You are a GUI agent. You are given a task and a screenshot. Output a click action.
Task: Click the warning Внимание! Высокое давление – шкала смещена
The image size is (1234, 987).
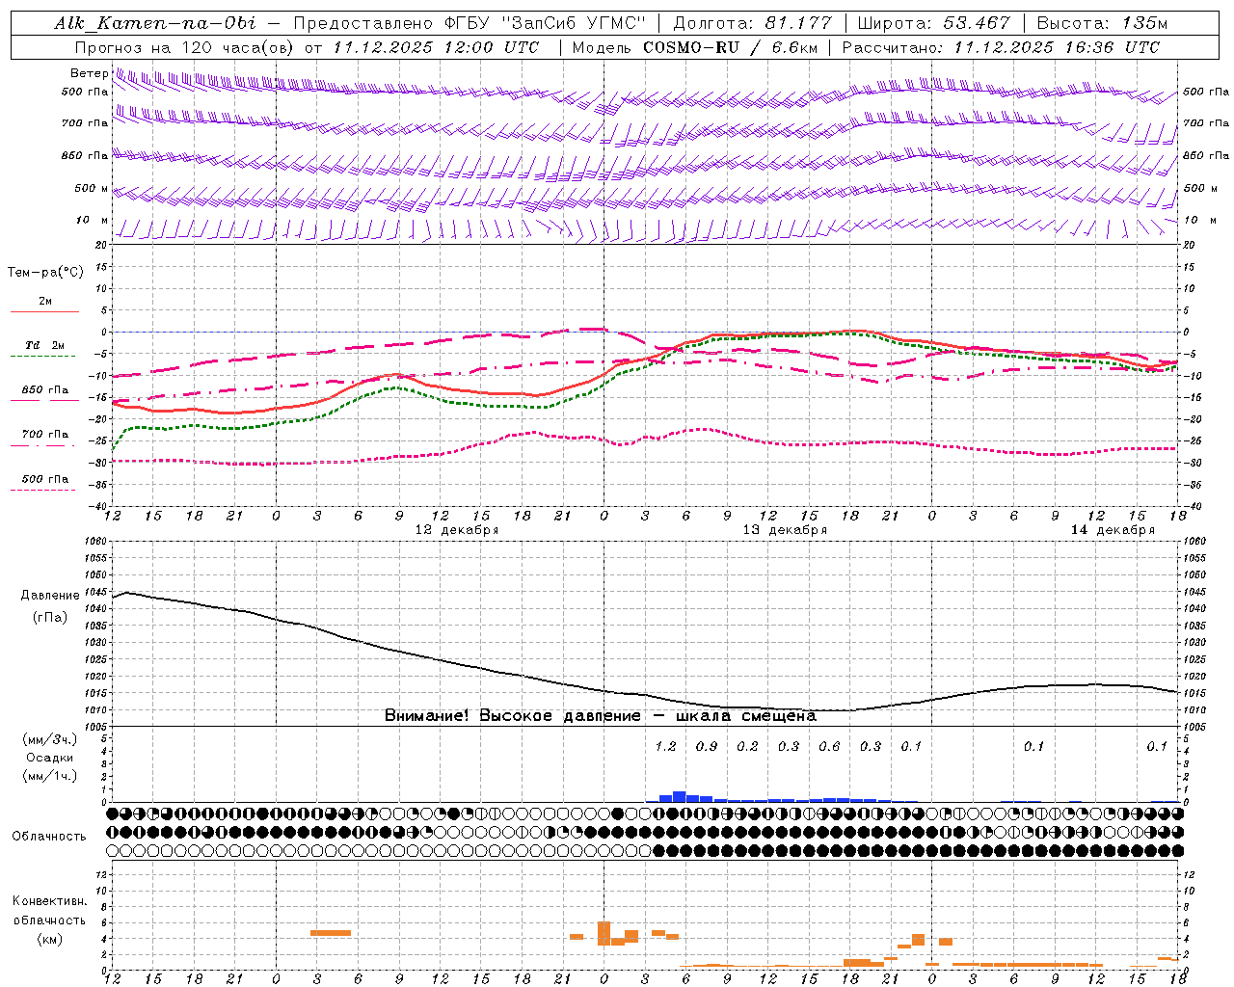coord(601,716)
